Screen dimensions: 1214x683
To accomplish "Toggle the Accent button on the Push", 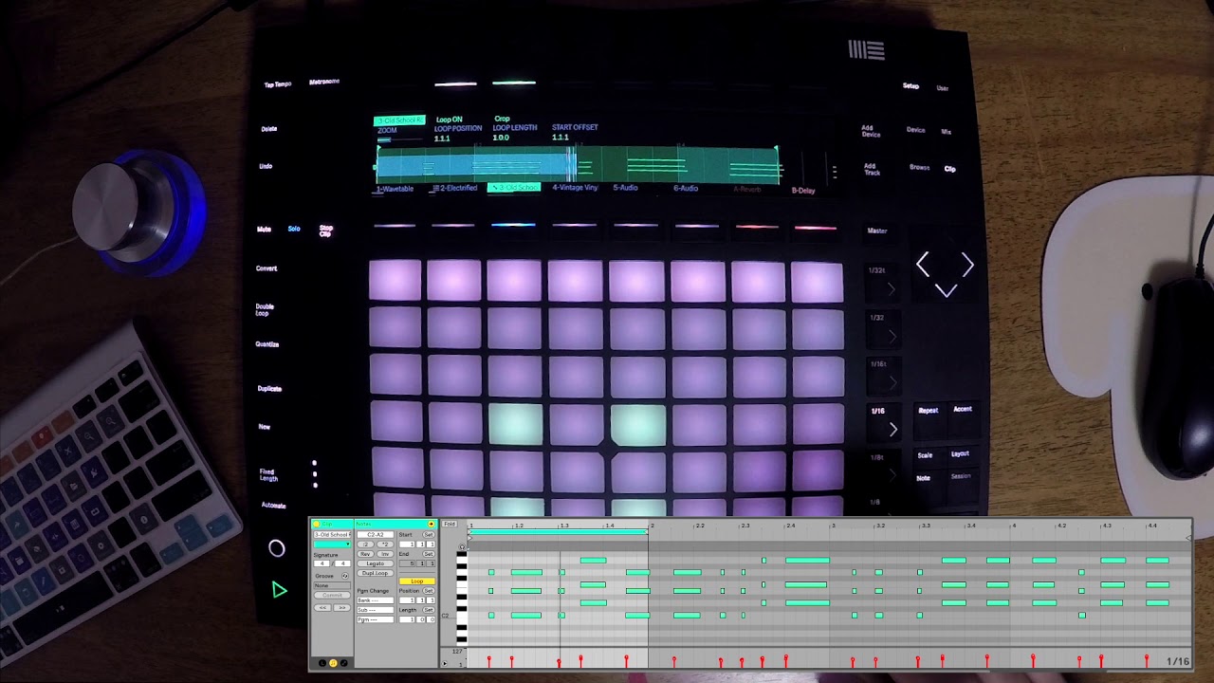I will tap(963, 409).
